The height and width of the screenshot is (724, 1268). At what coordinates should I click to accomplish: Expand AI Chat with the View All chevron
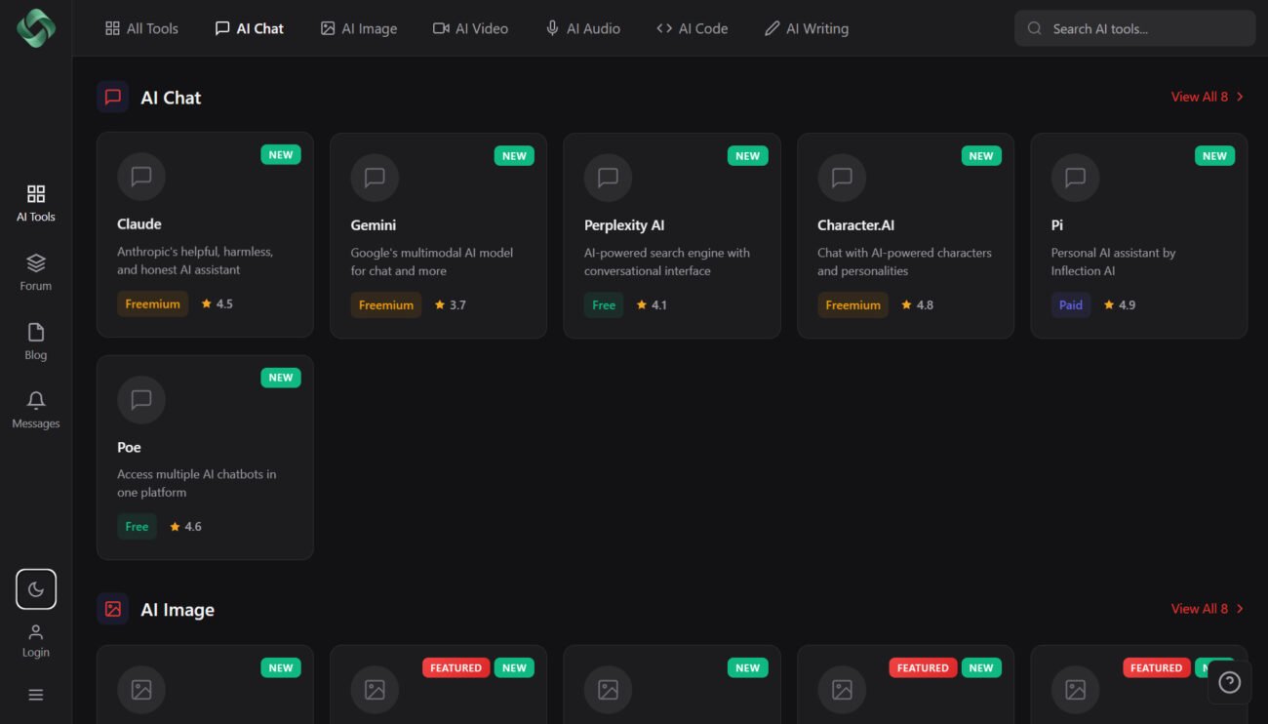pyautogui.click(x=1240, y=97)
